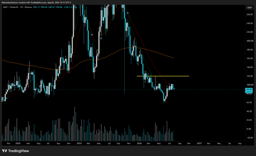Click the 20.00 price axis label
Screen dimensions: 256x156
coord(249,120)
